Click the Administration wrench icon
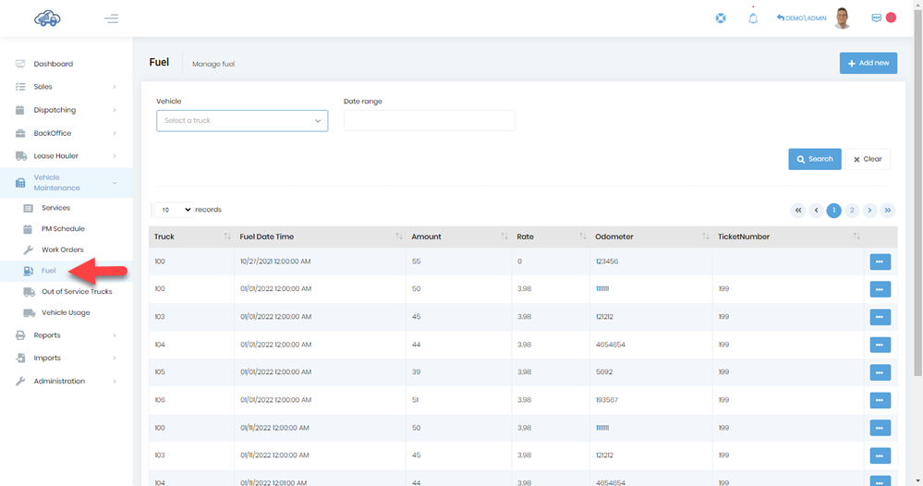Screen dimensions: 923x486 pyautogui.click(x=20, y=382)
